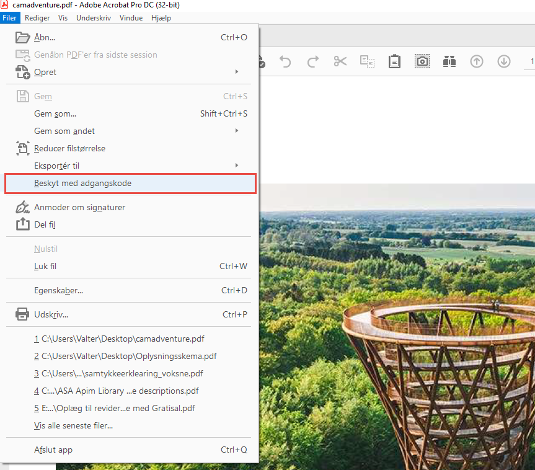This screenshot has width=535, height=470.
Task: Open recent file camadventure.pdf
Action: 128,339
